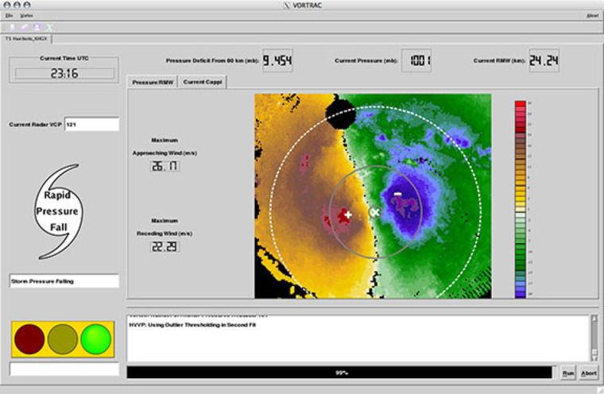Click the 23:16 current time display
This screenshot has width=604, height=394.
(x=64, y=73)
